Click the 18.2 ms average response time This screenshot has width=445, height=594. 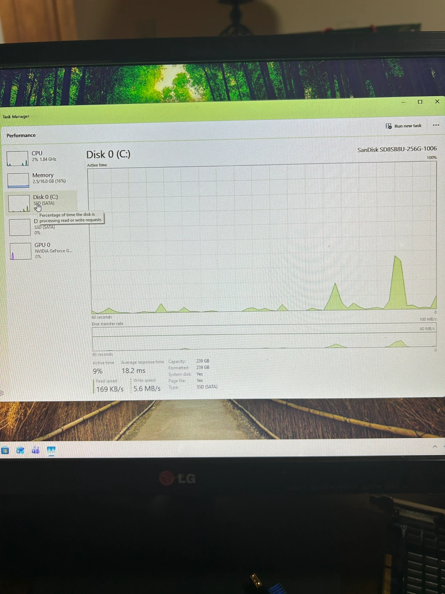[133, 371]
